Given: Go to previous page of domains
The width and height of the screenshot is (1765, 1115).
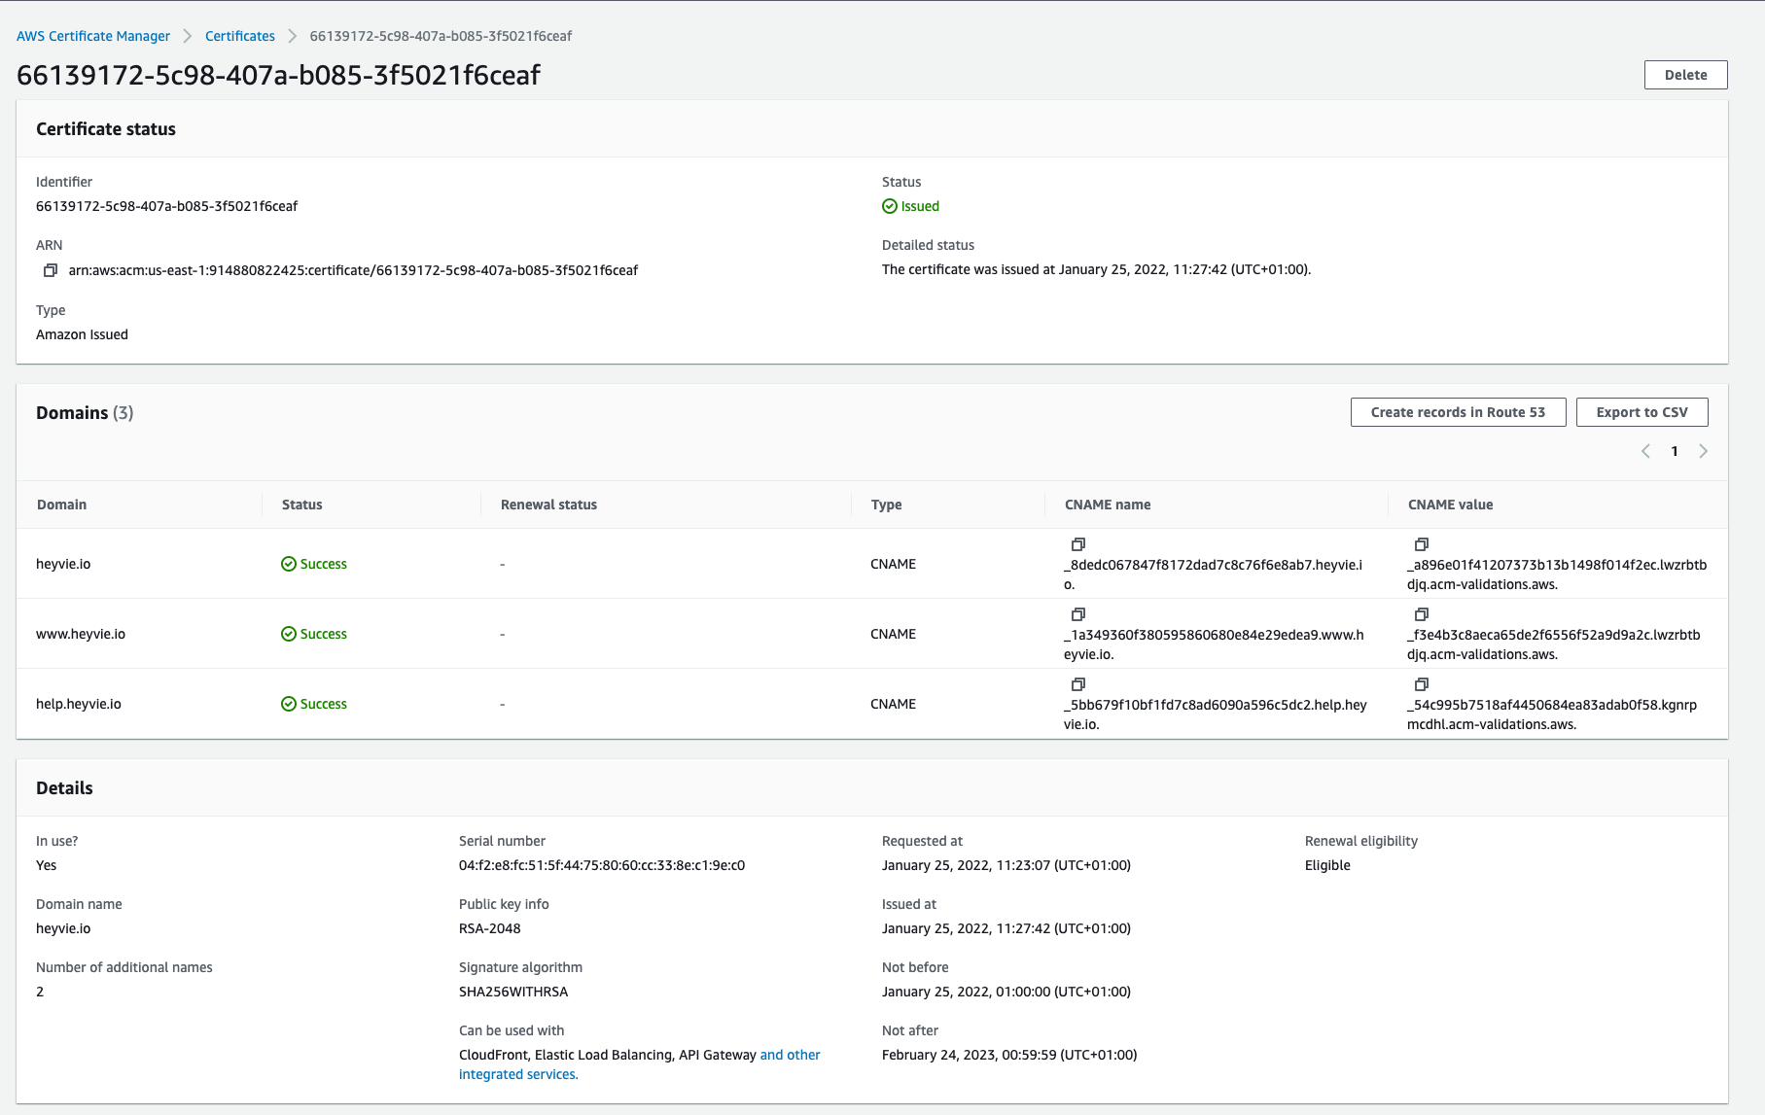Looking at the screenshot, I should [1645, 451].
